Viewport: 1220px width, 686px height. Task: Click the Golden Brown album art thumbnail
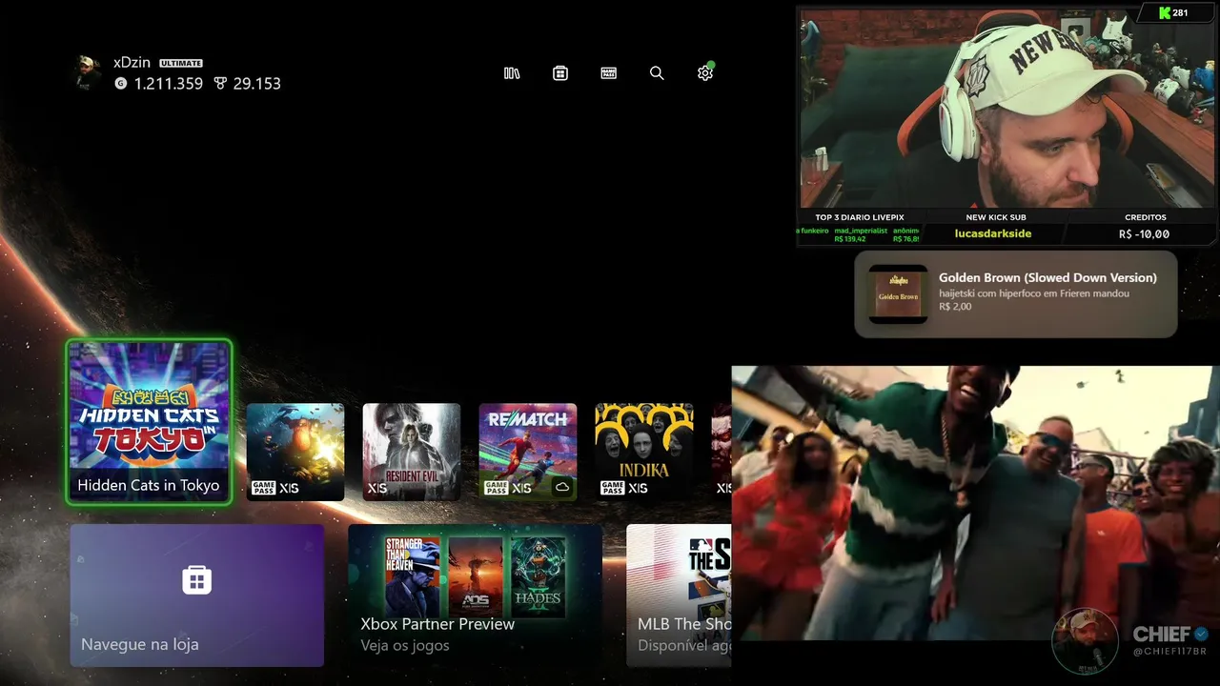click(x=898, y=293)
